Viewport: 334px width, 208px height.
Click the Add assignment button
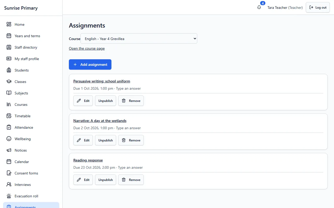tap(90, 64)
